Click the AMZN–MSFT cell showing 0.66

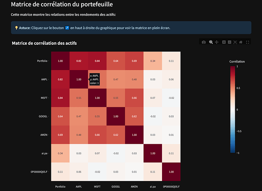[97, 134]
